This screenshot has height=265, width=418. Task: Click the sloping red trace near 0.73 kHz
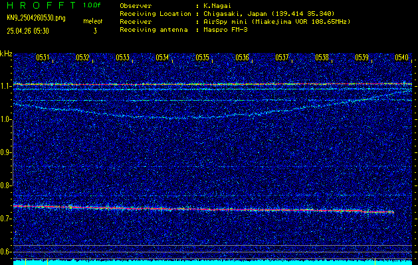[203, 209]
